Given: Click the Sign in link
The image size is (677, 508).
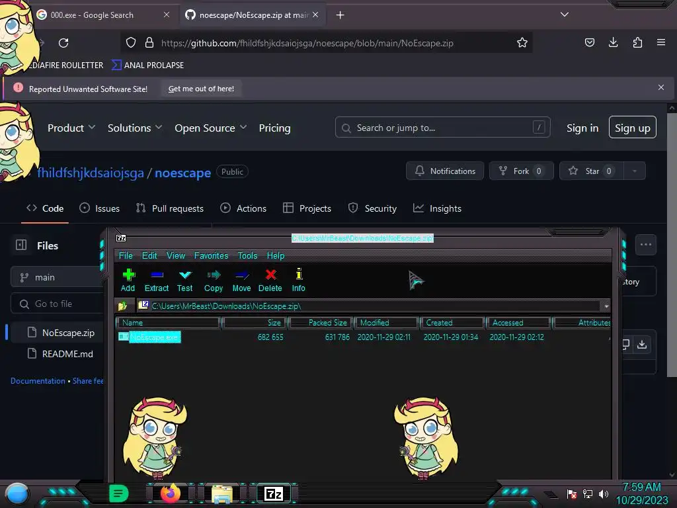Looking at the screenshot, I should [582, 128].
